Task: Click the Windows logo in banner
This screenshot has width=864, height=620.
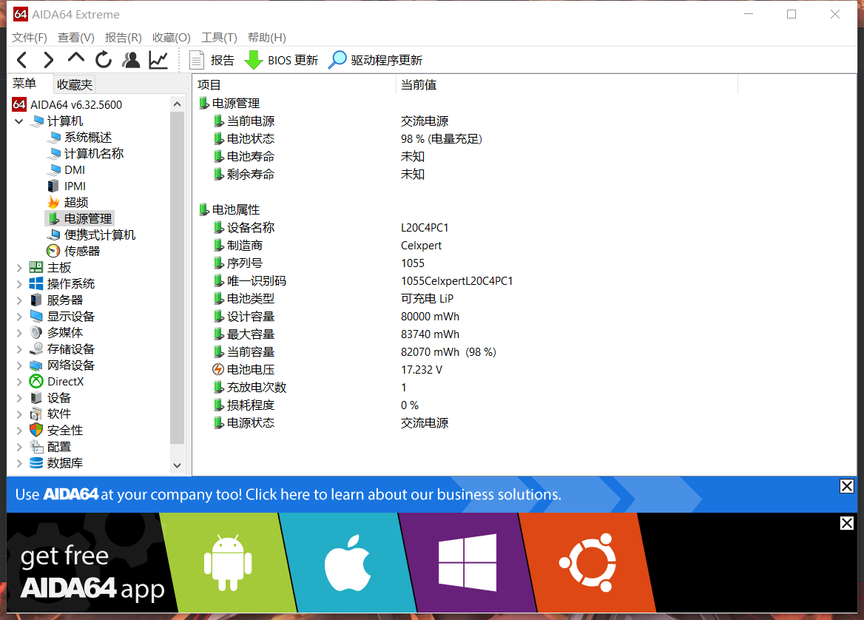Action: click(468, 562)
